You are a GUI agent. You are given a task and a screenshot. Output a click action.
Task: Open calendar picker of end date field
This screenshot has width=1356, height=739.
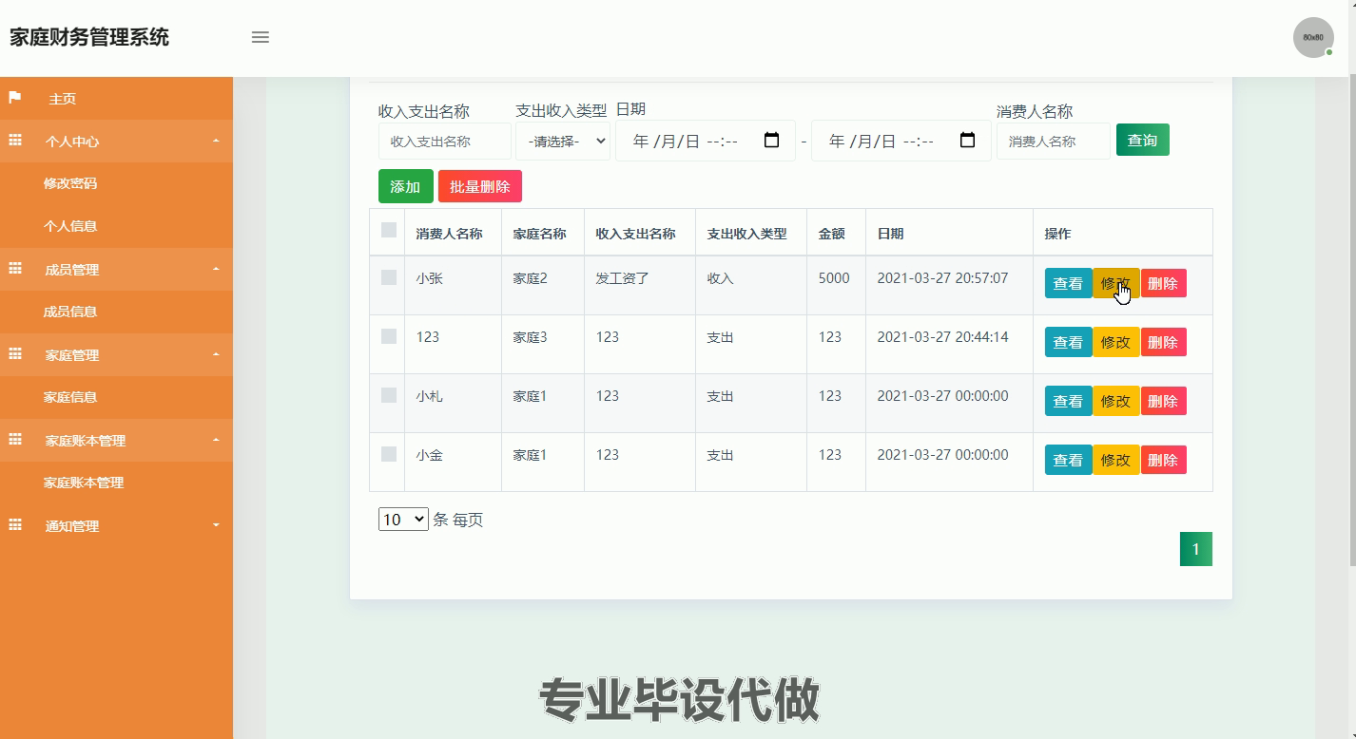[968, 141]
